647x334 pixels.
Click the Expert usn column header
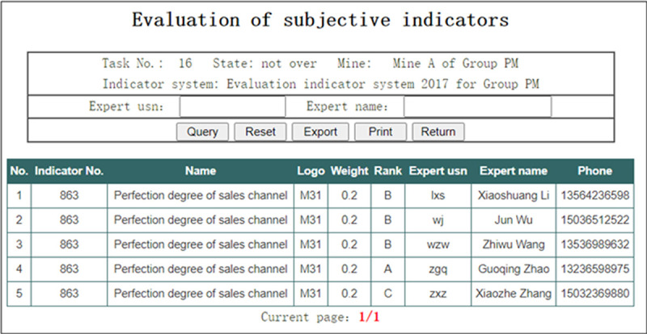pos(438,171)
